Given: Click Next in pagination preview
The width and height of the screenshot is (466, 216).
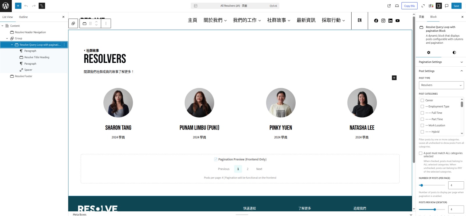Looking at the screenshot, I should 259,169.
